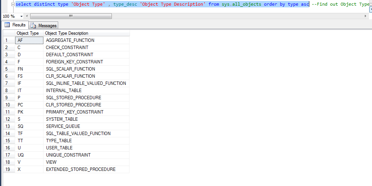Open the Messages tab
The width and height of the screenshot is (372, 186).
[44, 26]
